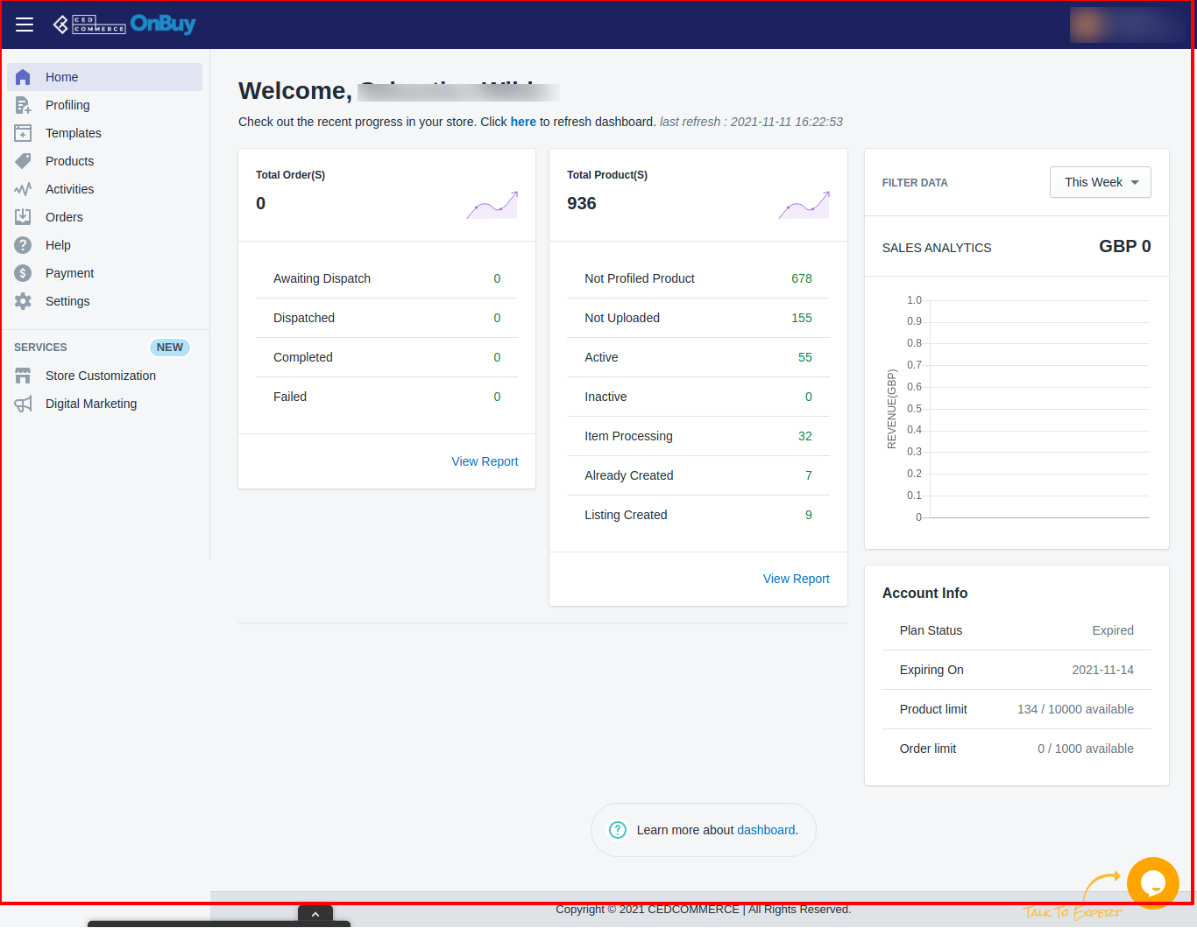
Task: Open Activities menu item
Action: click(x=105, y=189)
